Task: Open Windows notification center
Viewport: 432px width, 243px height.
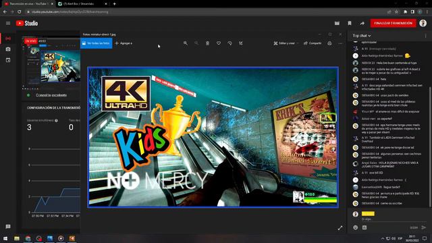Action: [425, 238]
